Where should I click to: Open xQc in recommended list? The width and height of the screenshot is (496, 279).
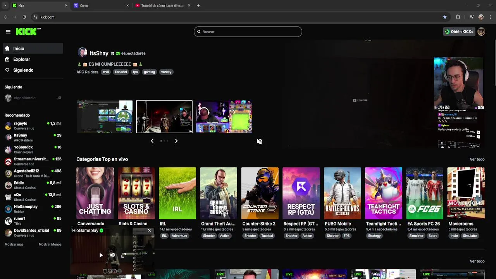pyautogui.click(x=33, y=197)
